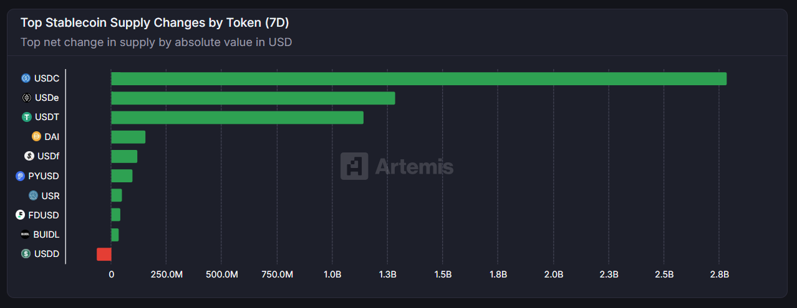The width and height of the screenshot is (797, 308).
Task: Select the BUIDL supply bar
Action: point(115,235)
